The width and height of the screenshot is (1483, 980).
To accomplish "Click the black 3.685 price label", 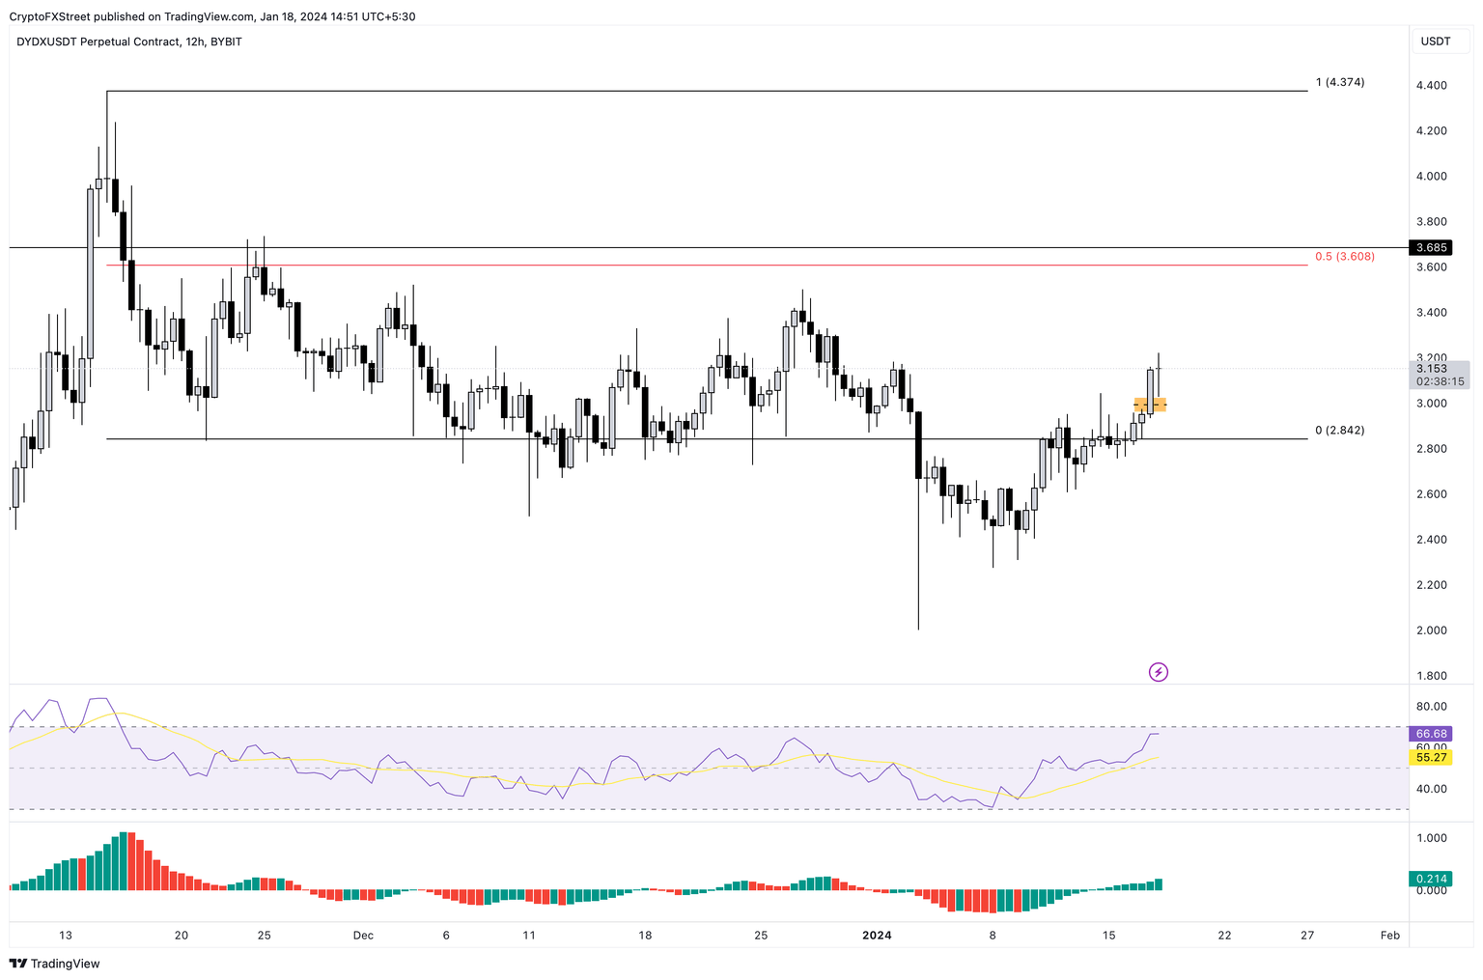I will coord(1430,248).
